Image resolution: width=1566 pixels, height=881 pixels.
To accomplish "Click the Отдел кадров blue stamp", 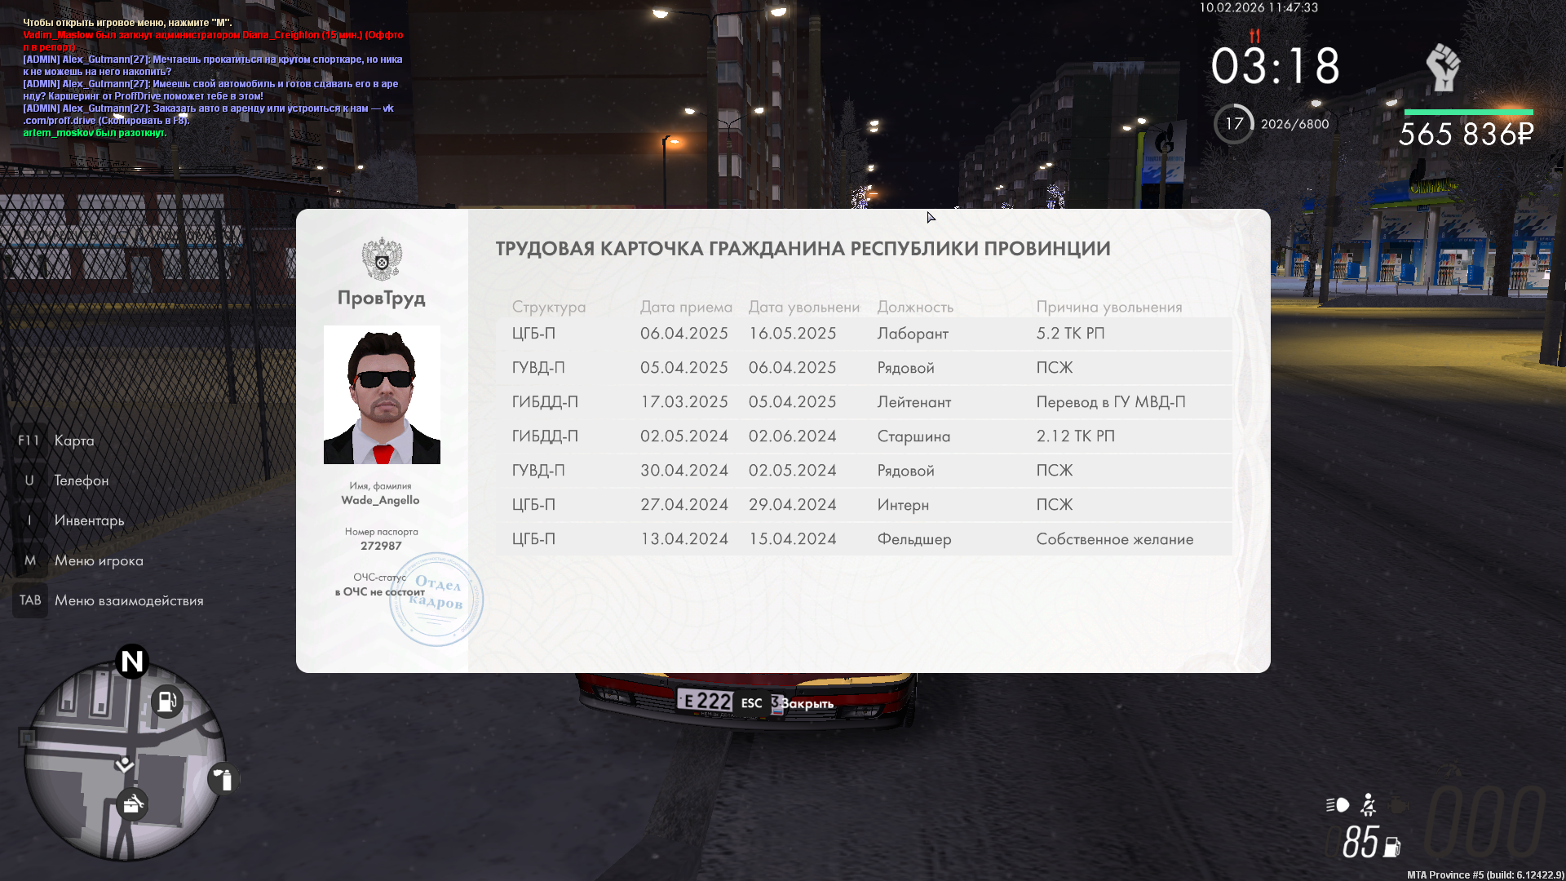I will click(x=436, y=600).
